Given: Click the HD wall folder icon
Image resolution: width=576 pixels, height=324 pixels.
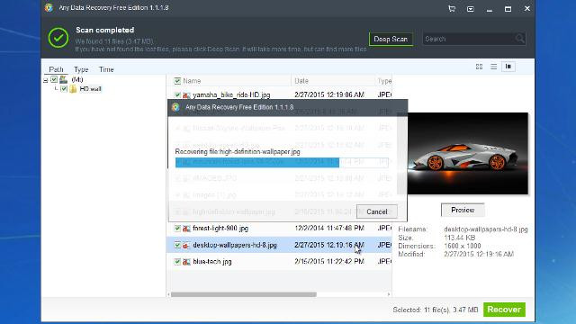Looking at the screenshot, I should pos(73,89).
